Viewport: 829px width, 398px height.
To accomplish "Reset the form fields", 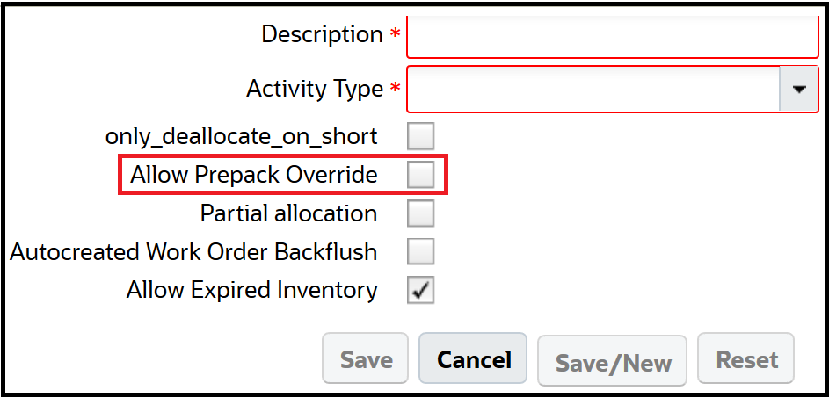I will click(746, 358).
